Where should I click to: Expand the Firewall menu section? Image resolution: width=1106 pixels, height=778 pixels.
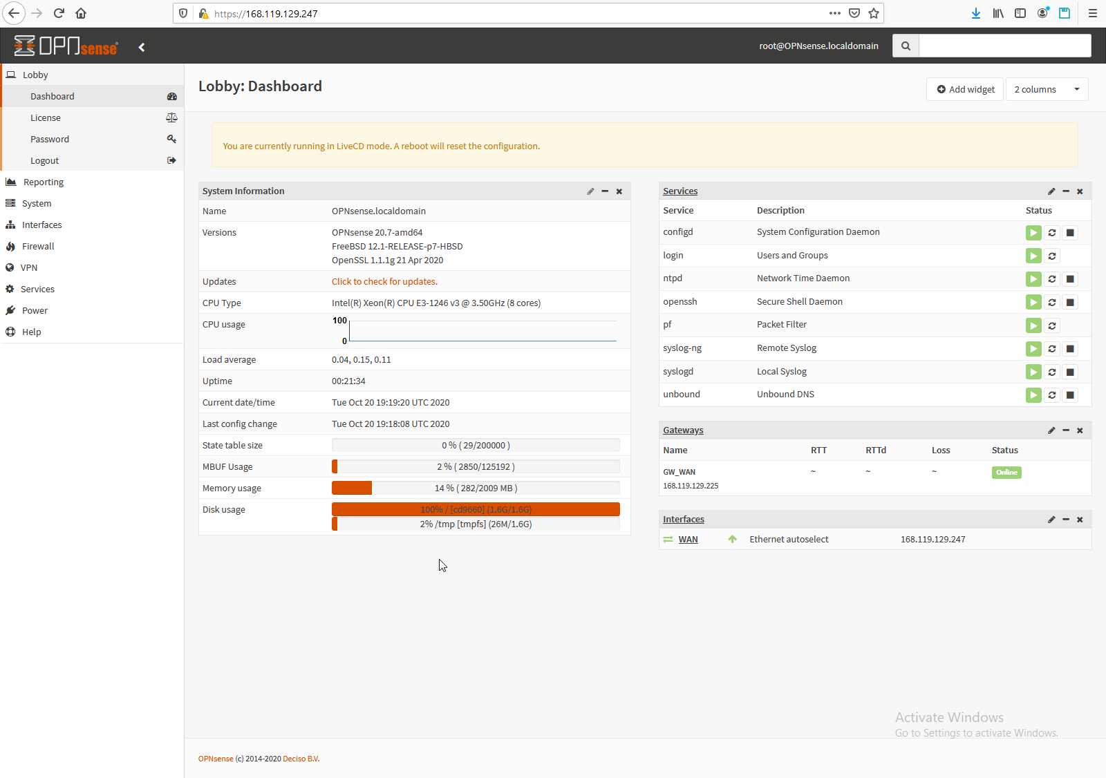tap(38, 247)
